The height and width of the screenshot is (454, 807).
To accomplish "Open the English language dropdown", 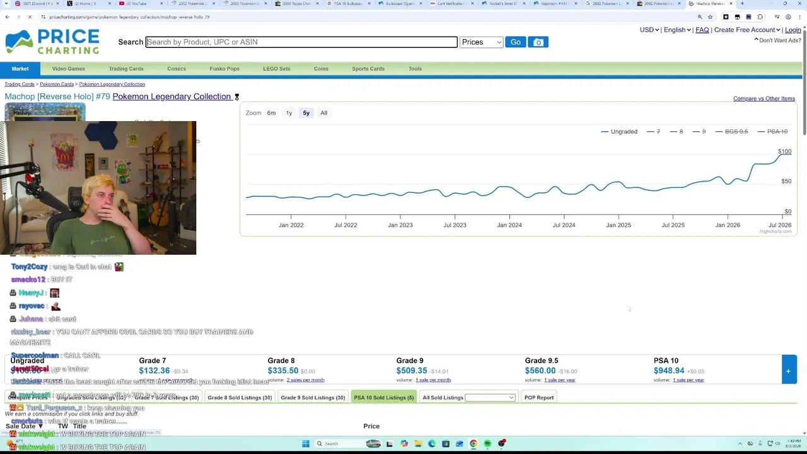I will pos(677,30).
